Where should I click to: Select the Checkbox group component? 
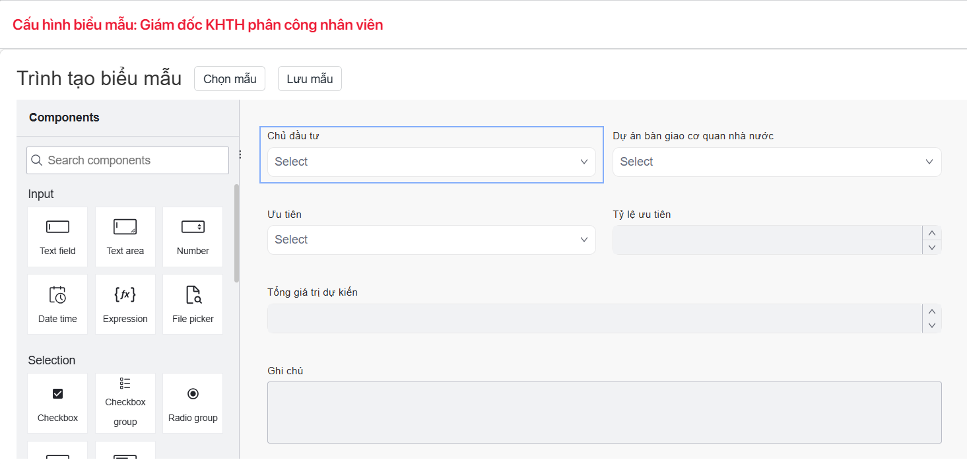click(x=125, y=403)
